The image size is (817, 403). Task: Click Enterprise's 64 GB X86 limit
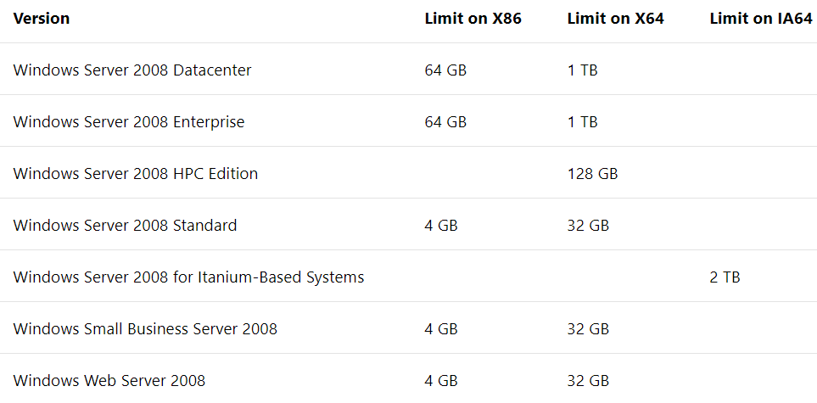pyautogui.click(x=445, y=122)
